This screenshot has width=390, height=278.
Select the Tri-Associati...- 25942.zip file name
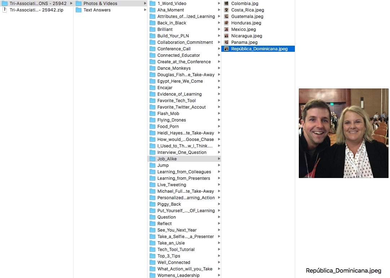(36, 10)
